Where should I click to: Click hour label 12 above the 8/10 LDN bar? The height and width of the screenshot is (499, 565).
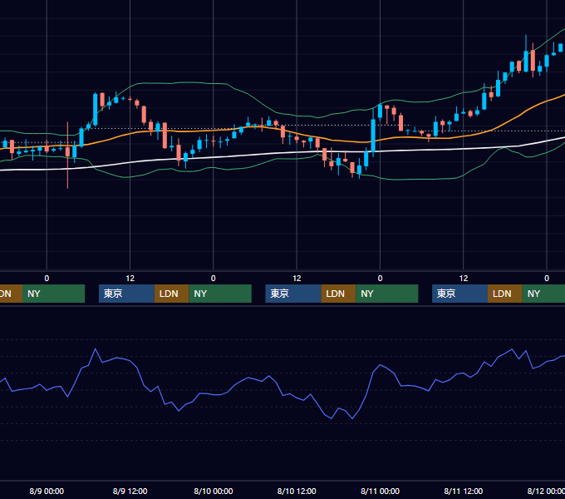(297, 279)
